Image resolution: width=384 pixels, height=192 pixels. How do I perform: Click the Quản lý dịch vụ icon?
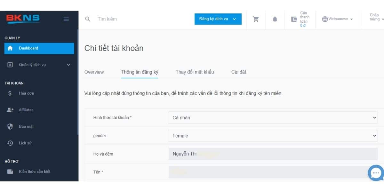point(10,65)
